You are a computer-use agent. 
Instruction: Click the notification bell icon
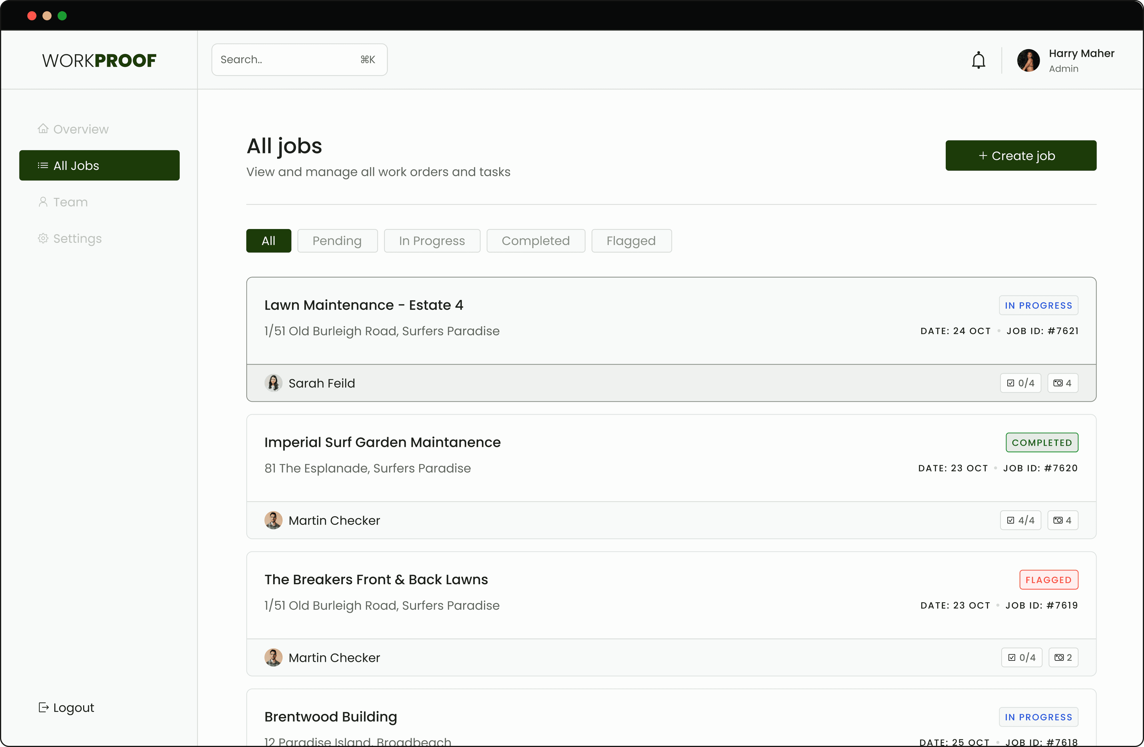(x=978, y=61)
